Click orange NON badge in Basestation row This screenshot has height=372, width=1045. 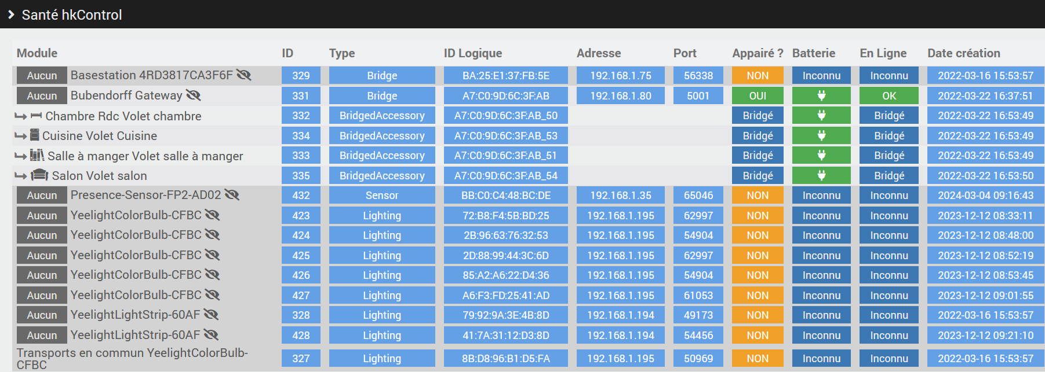758,75
